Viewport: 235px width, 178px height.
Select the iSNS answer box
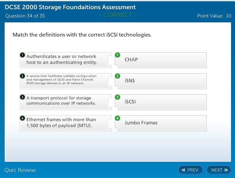[162, 81]
